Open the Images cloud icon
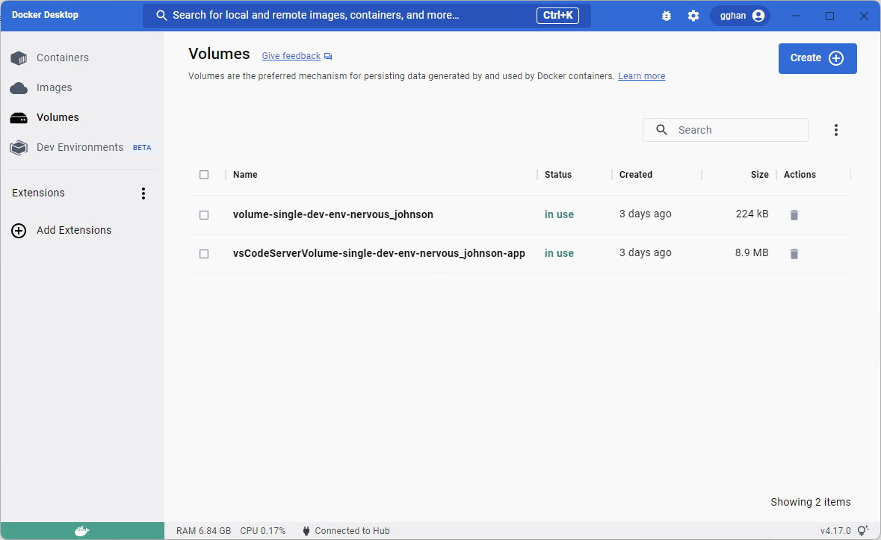881x540 pixels. [19, 88]
